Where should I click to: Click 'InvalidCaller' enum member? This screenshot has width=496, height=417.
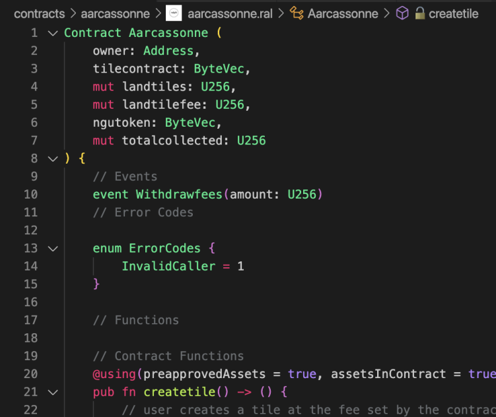(168, 267)
